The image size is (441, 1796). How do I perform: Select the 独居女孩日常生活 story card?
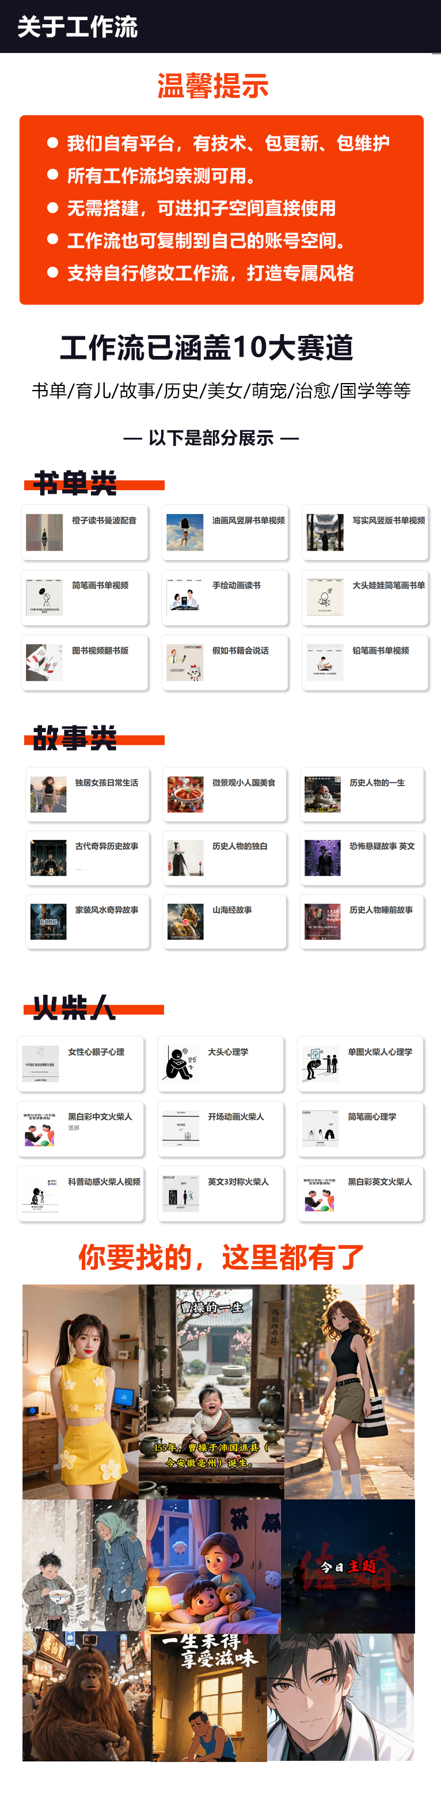88,794
